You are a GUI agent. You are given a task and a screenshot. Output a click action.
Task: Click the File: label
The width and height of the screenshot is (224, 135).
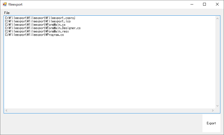[x=7, y=13]
